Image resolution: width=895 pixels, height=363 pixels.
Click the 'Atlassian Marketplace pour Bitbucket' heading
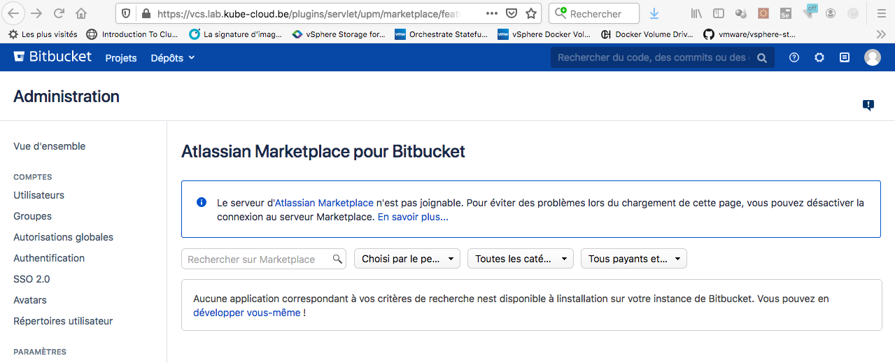323,151
